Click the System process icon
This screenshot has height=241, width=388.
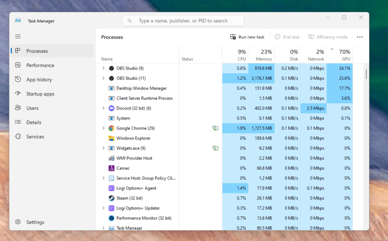tap(112, 118)
